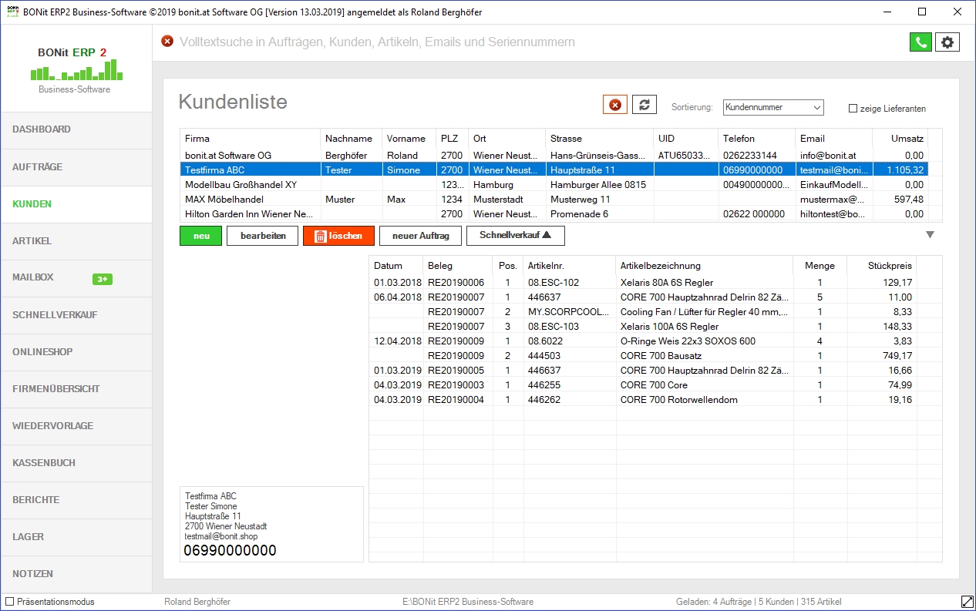
Task: Open KASSENBUCH in sidebar
Action: click(76, 463)
